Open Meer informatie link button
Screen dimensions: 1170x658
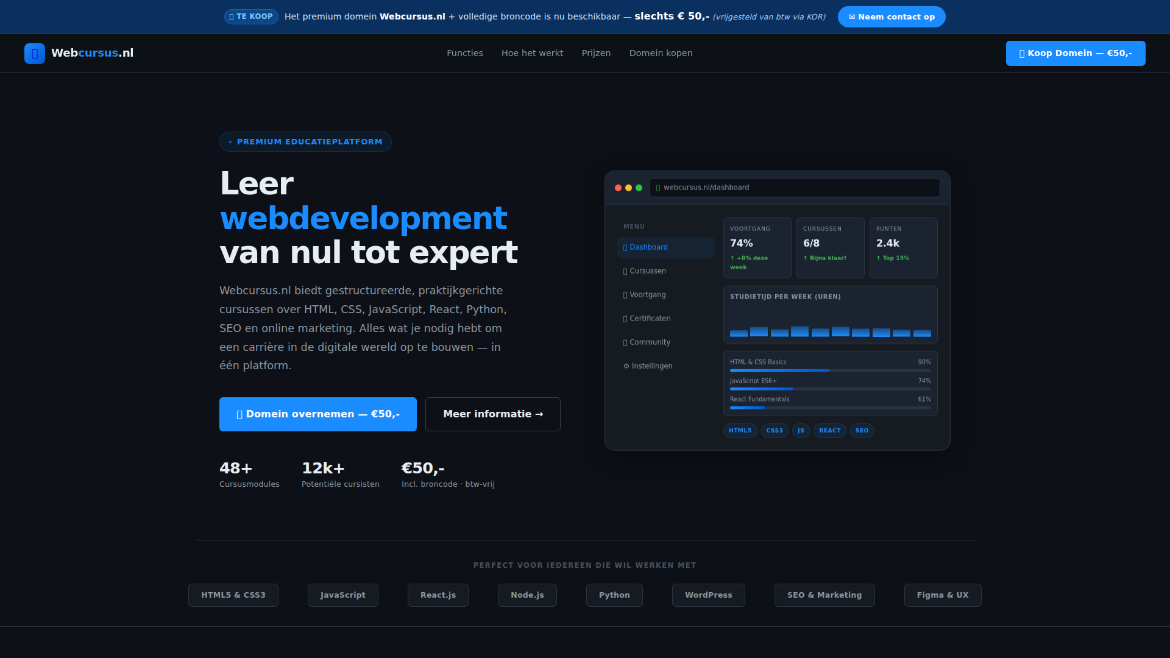click(493, 414)
